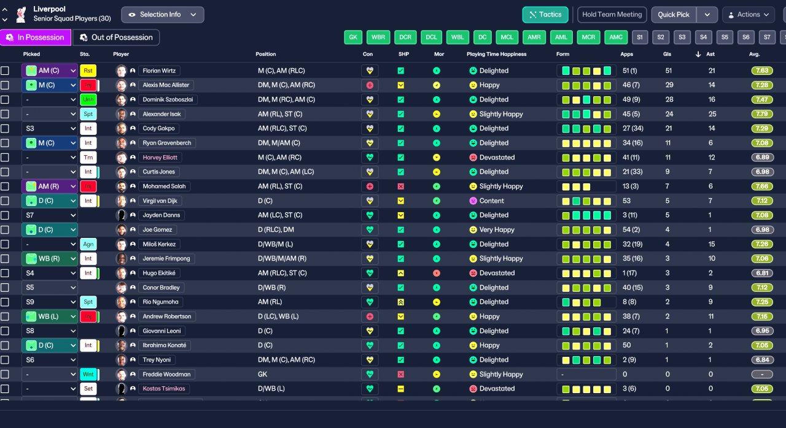The image size is (786, 428).
Task: Sort by the Playing Time Happiness column
Action: coord(496,55)
